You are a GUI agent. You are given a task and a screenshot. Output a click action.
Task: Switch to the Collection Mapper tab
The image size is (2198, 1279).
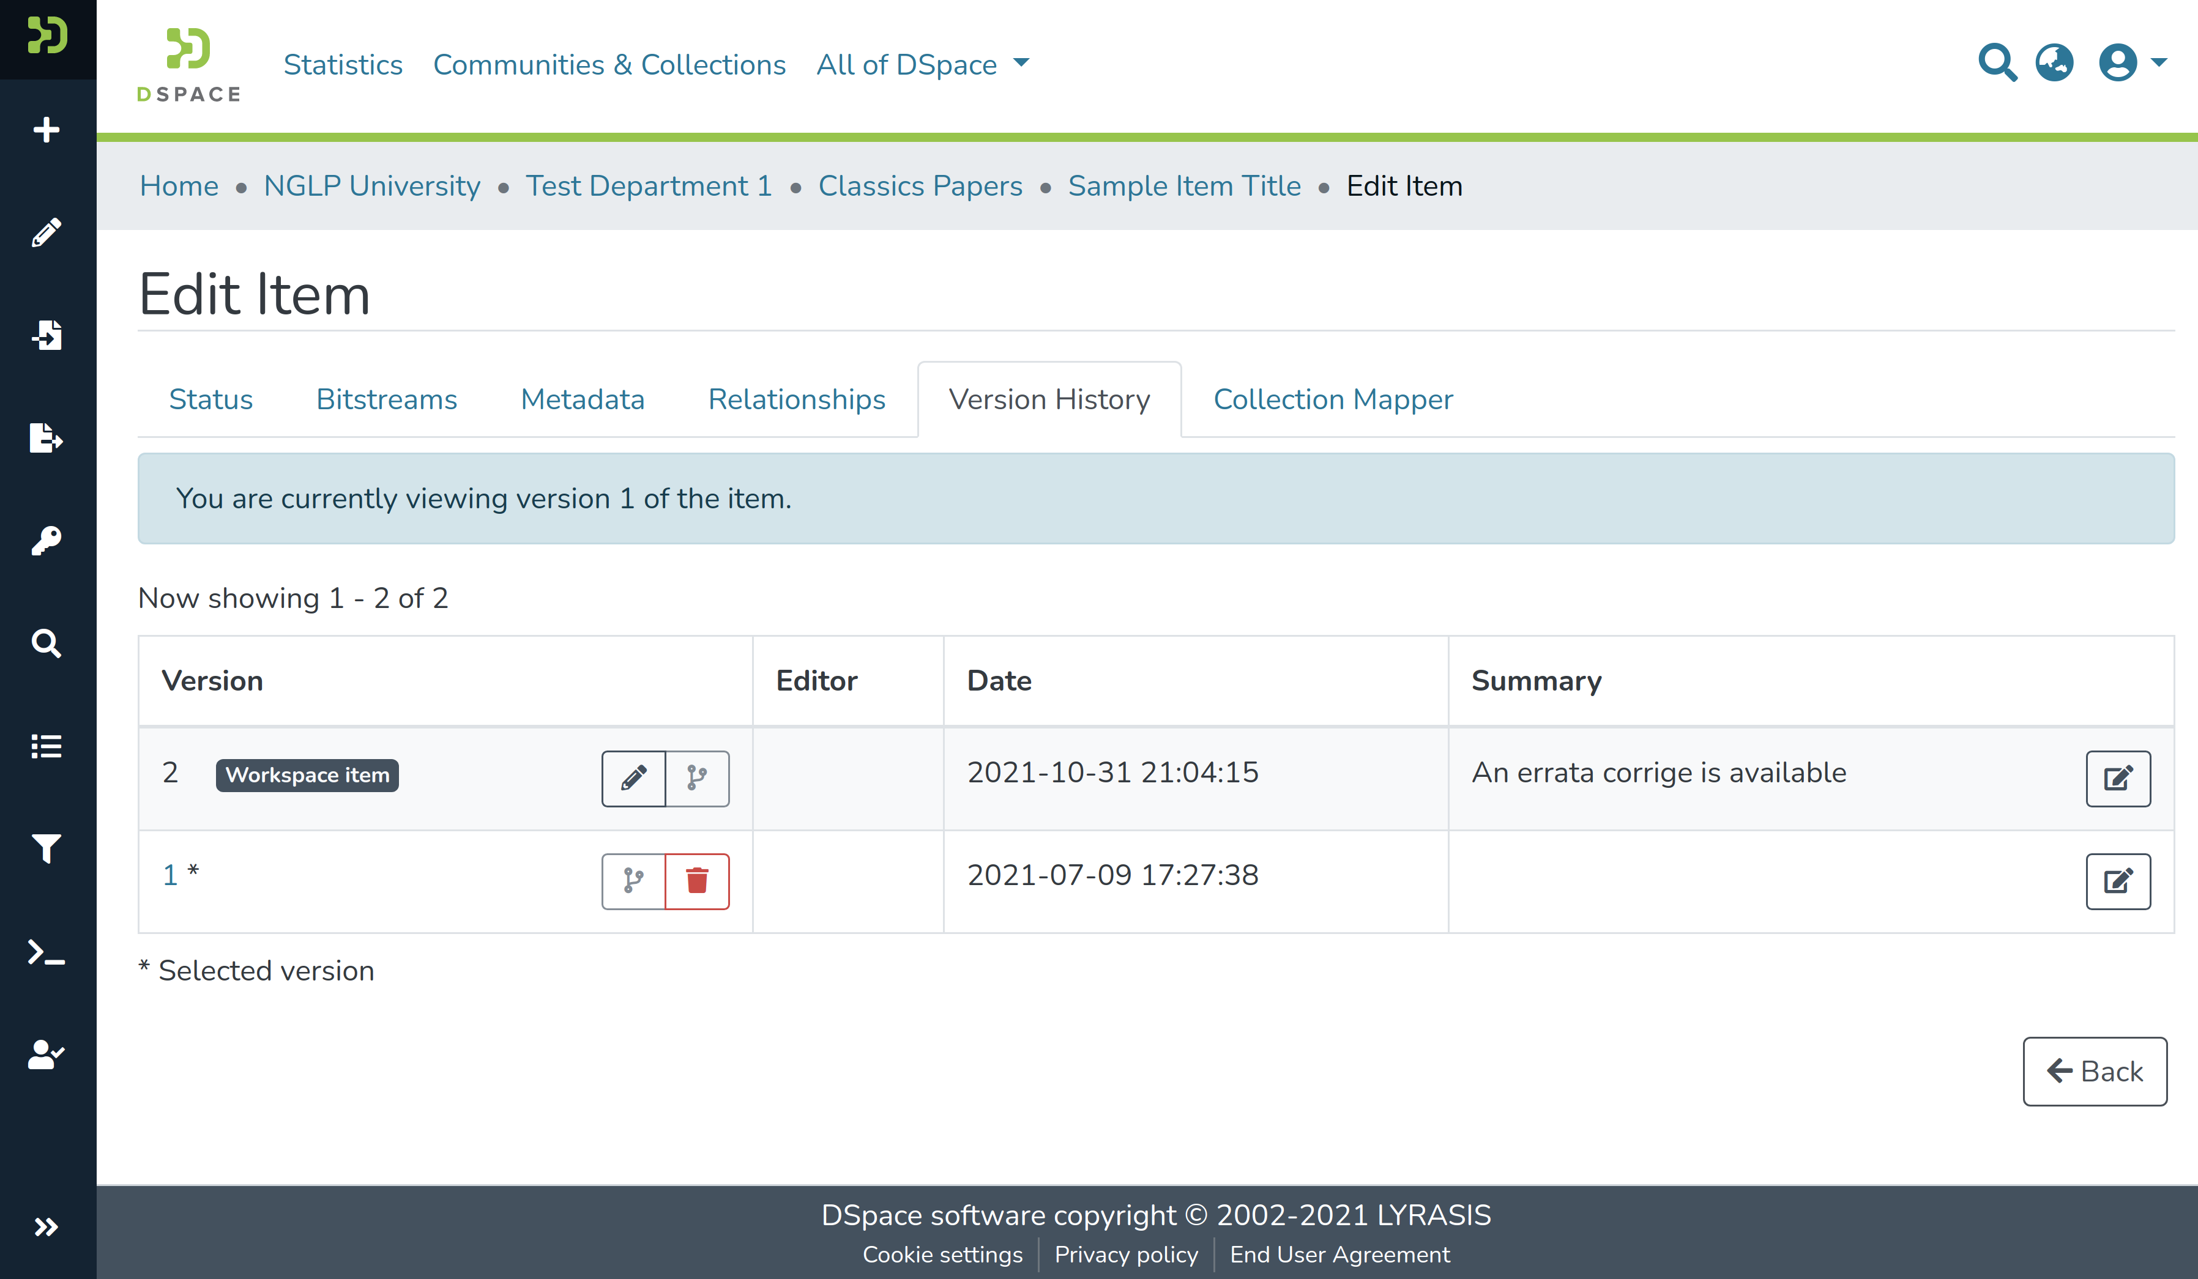pos(1332,399)
